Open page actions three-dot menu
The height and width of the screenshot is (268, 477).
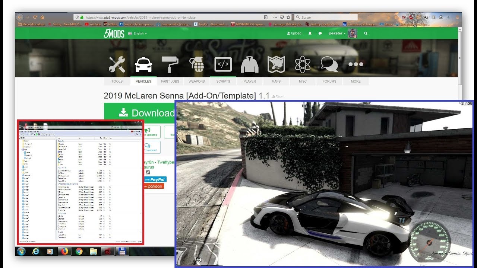pyautogui.click(x=275, y=17)
